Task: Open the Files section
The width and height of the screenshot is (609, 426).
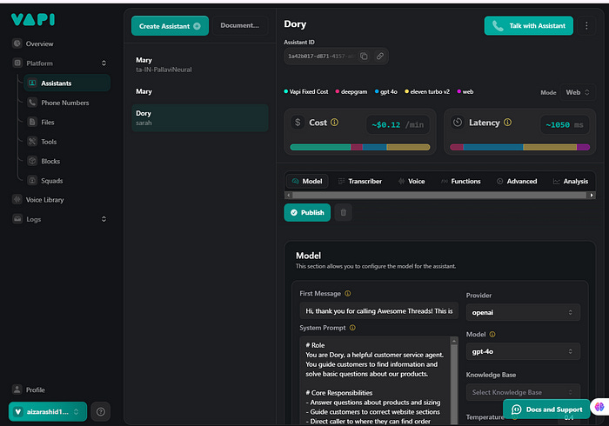Action: (x=47, y=123)
